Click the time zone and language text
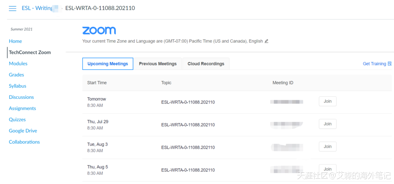394x184 pixels. 172,41
